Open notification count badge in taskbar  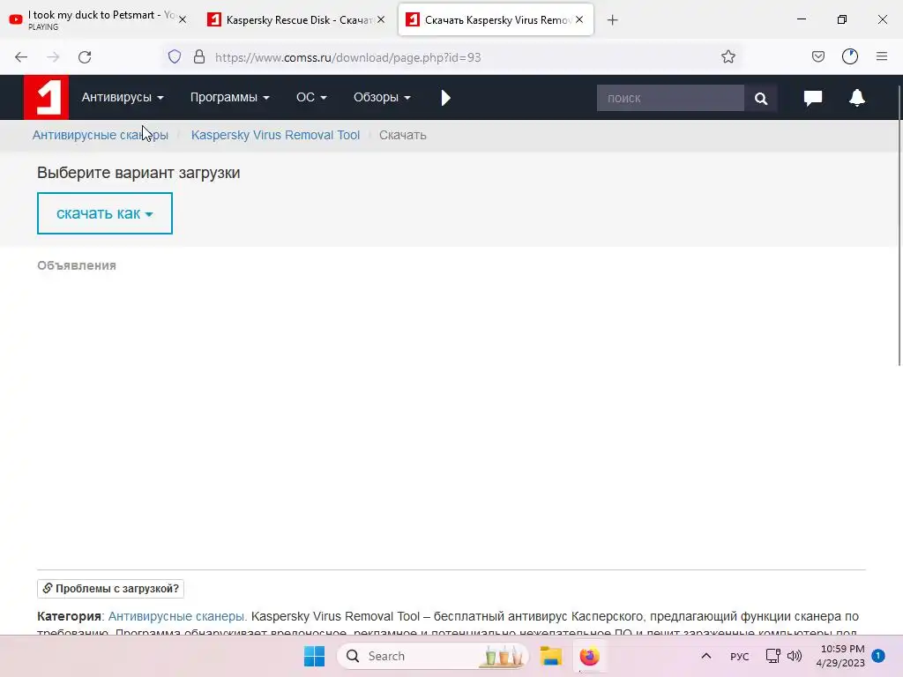pyautogui.click(x=878, y=656)
